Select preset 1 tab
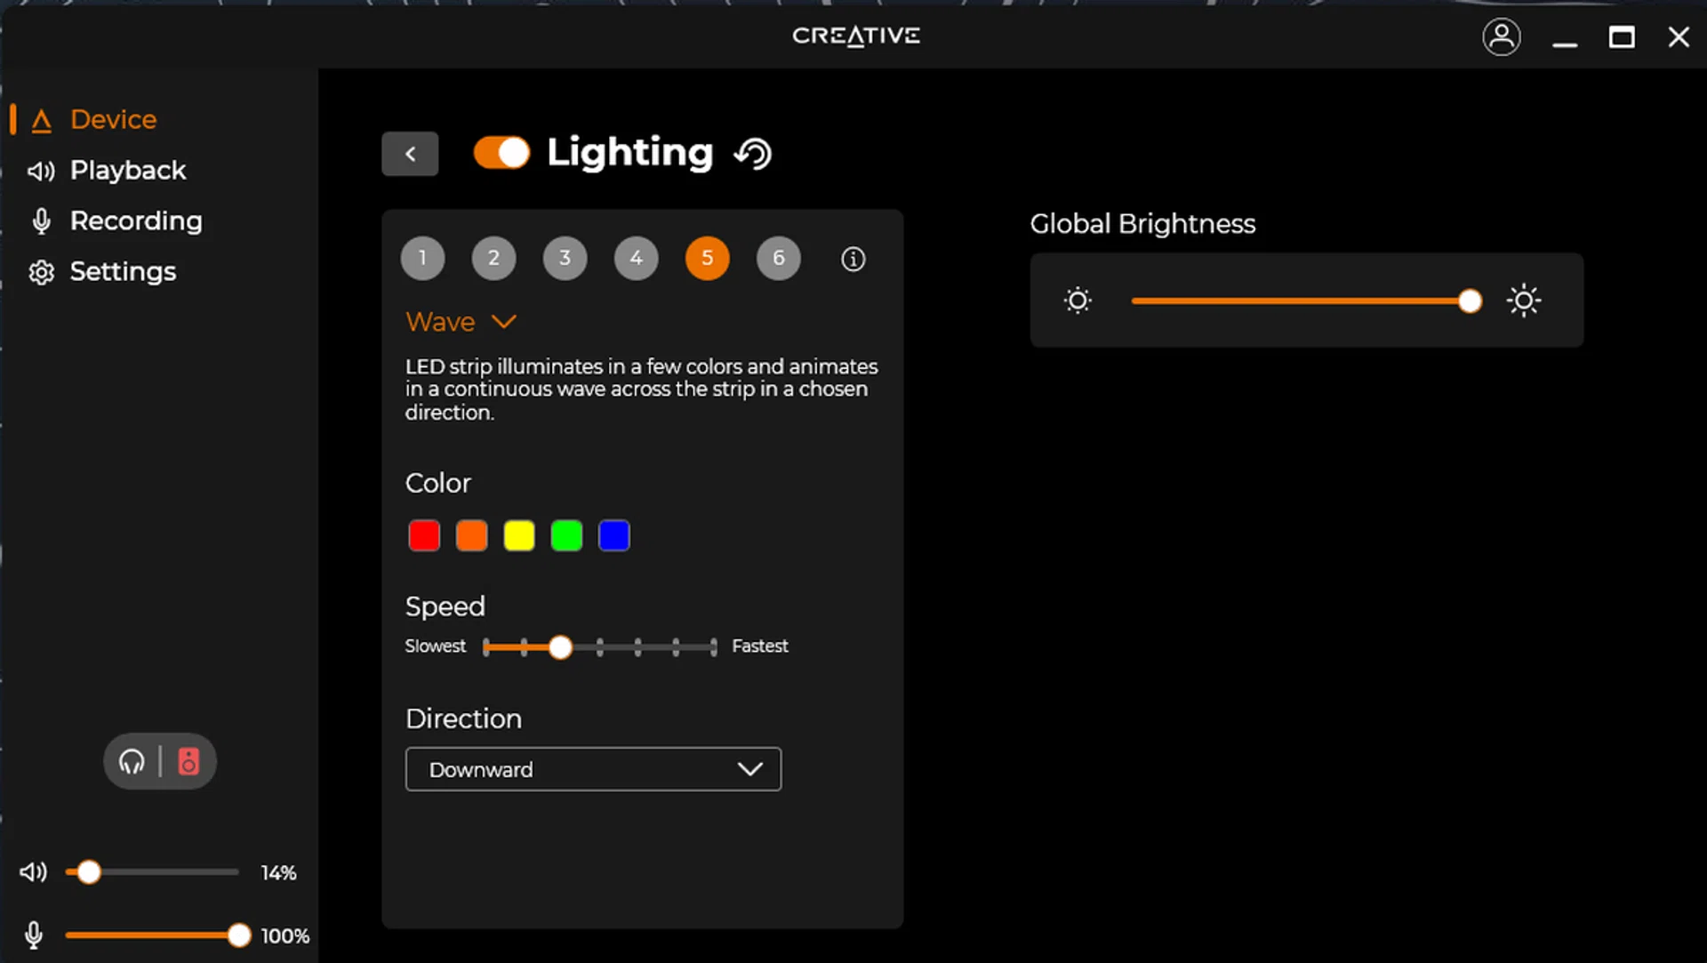 coord(422,258)
